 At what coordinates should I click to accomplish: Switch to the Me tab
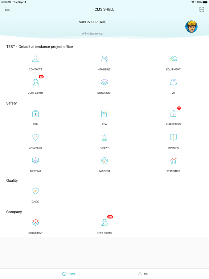[143, 274]
